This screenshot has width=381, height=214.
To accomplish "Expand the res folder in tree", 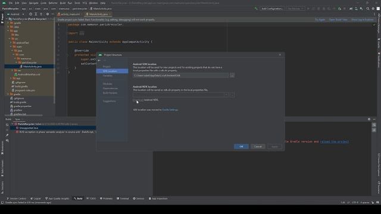I will pyautogui.click(x=13, y=71).
